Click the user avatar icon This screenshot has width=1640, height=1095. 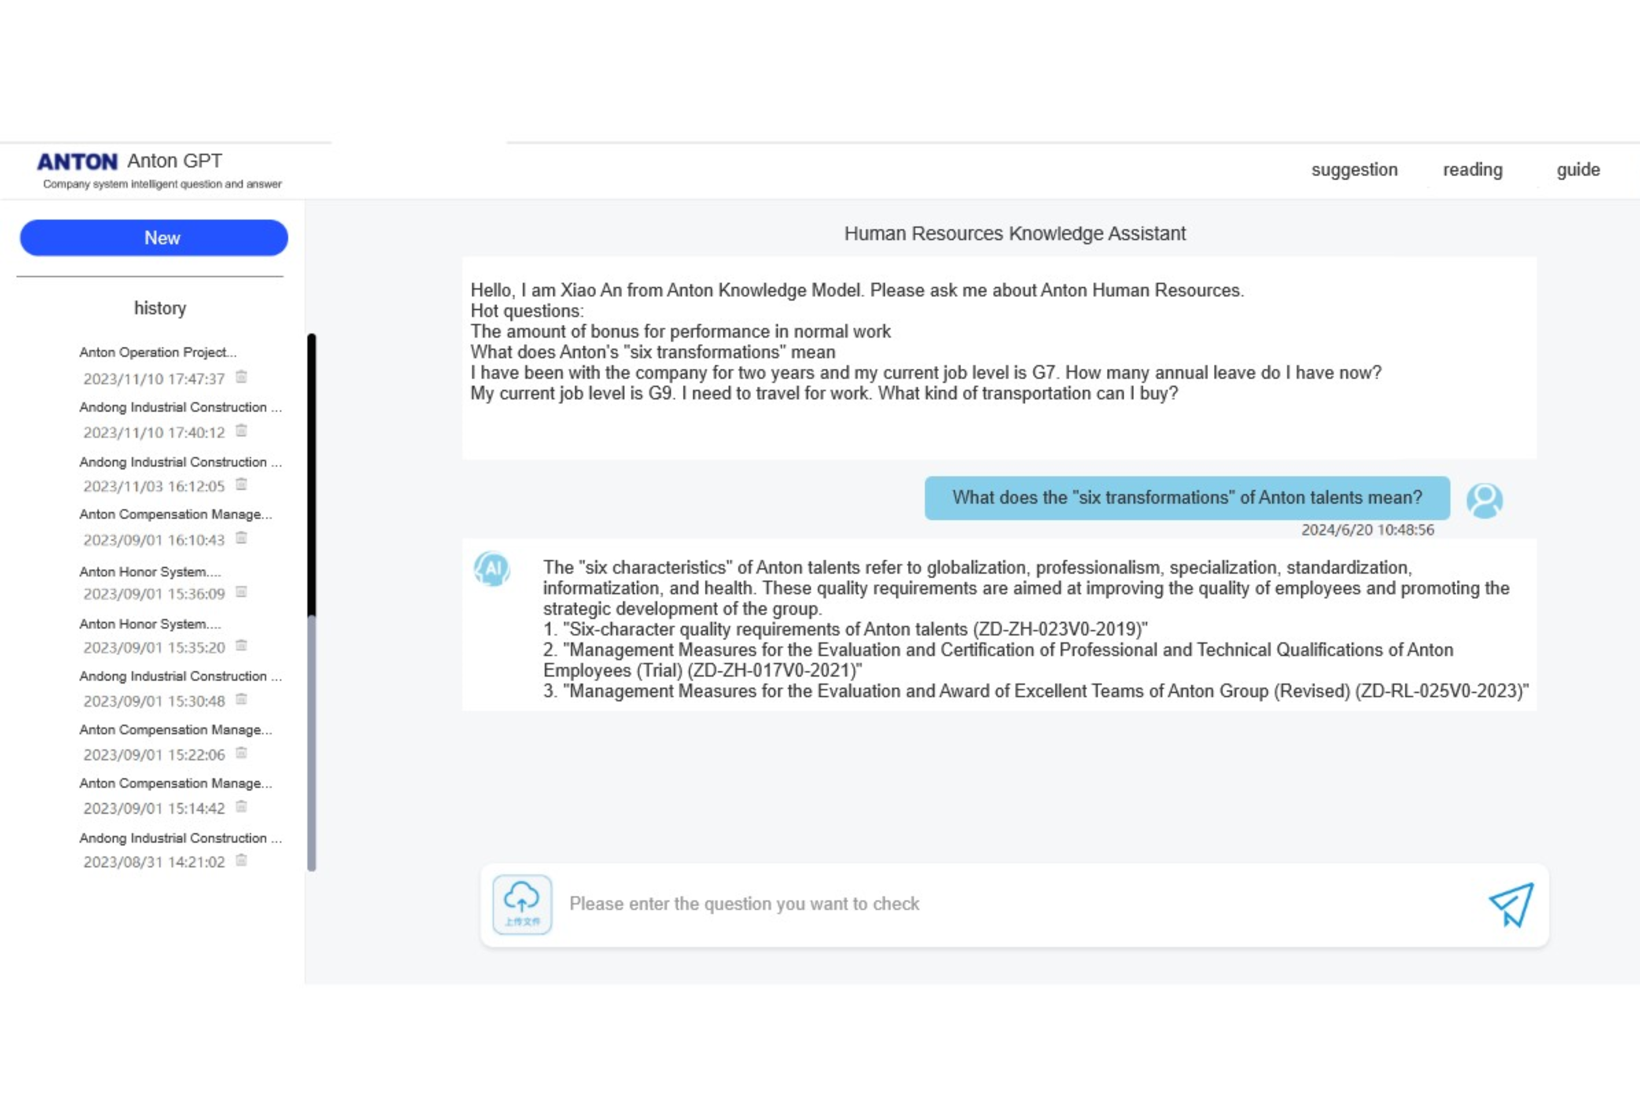(1484, 501)
